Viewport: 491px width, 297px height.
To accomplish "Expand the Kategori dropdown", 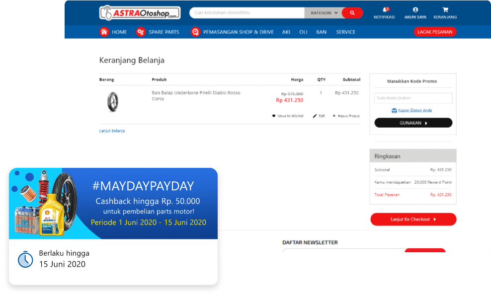I will [x=324, y=13].
